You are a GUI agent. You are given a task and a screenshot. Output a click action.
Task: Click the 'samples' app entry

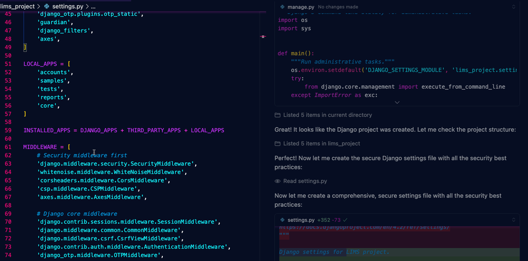[x=52, y=81]
